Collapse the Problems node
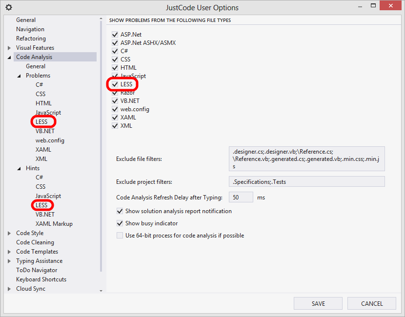Viewport: 405px width, 317px height. [x=19, y=76]
